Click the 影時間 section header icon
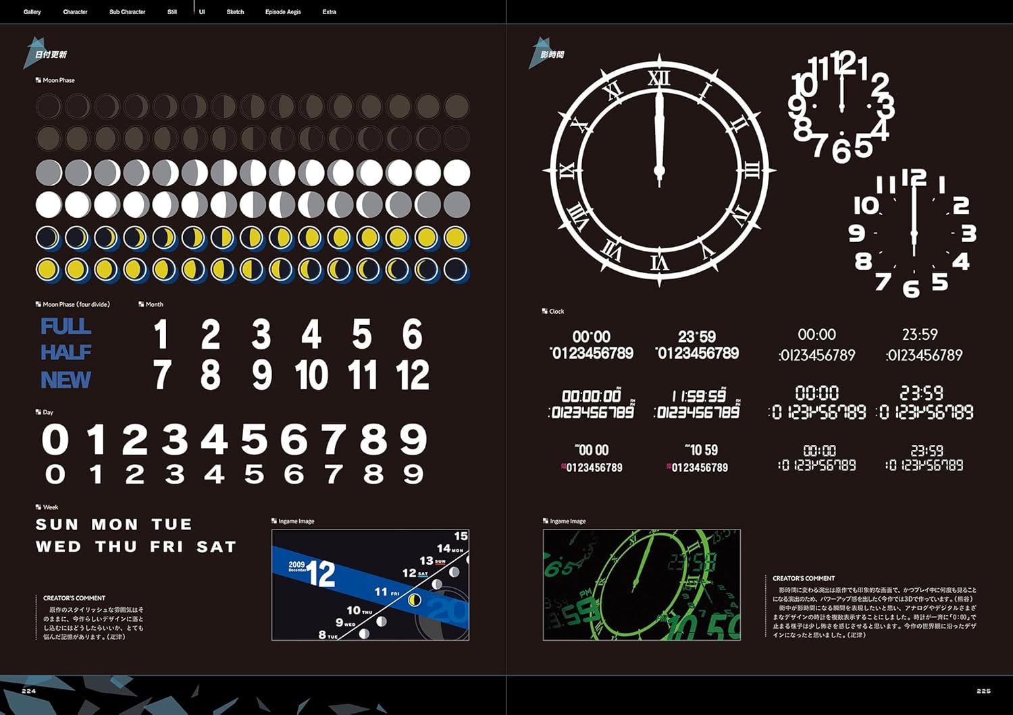Image resolution: width=1013 pixels, height=715 pixels. coord(540,53)
